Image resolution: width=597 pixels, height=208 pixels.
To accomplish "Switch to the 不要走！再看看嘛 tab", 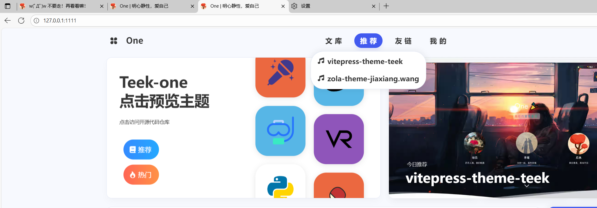I will (x=61, y=6).
